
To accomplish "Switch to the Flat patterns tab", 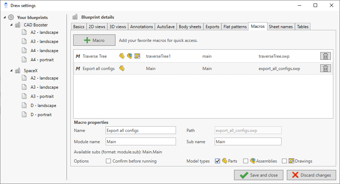I will point(235,27).
